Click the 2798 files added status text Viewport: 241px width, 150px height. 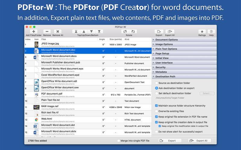[37, 141]
